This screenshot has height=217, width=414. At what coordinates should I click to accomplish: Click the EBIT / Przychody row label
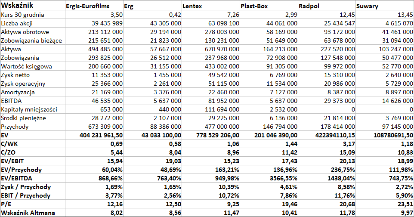click(32, 195)
